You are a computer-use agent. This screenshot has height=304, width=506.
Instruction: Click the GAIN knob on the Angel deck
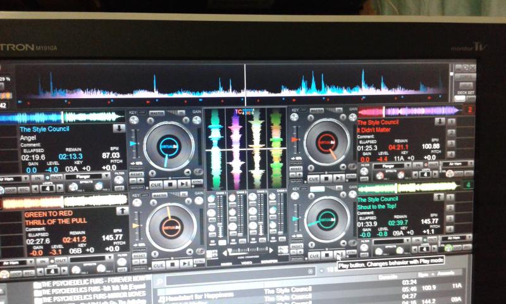pos(197,120)
